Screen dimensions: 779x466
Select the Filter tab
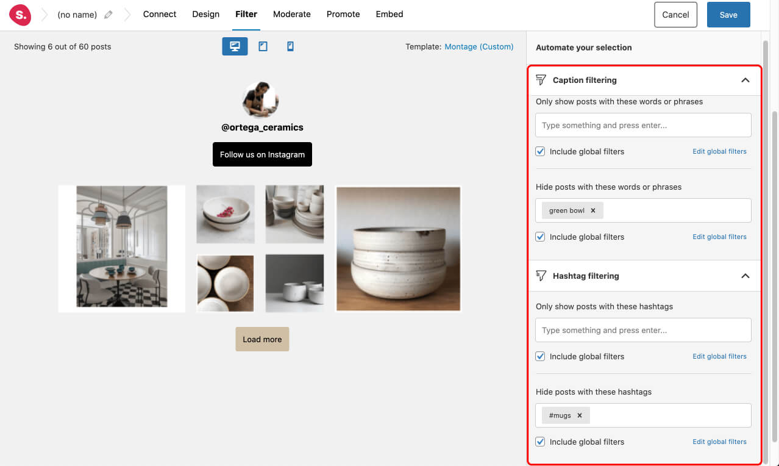[x=246, y=14]
